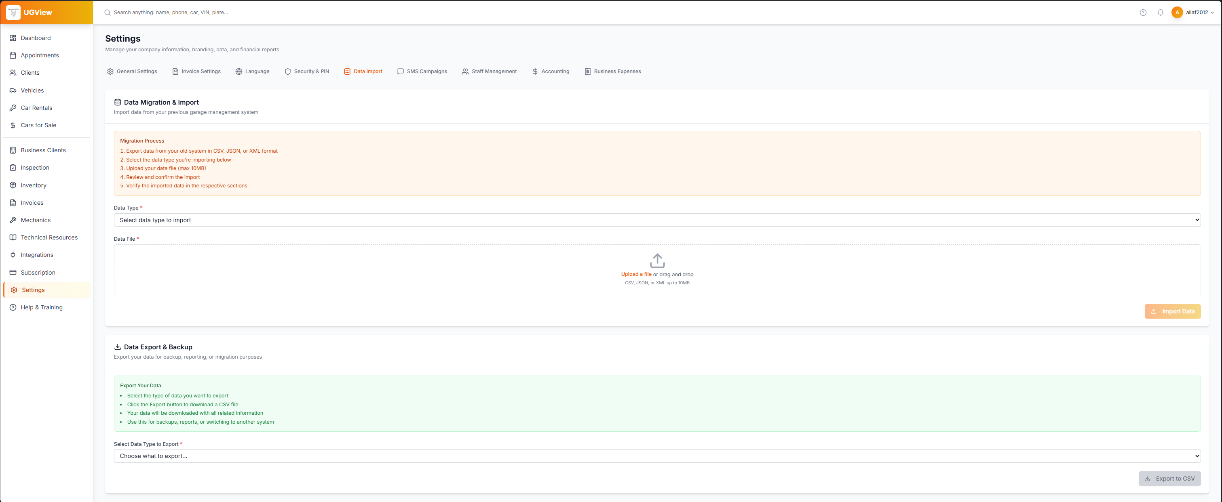Select the Data Import tab

(363, 71)
